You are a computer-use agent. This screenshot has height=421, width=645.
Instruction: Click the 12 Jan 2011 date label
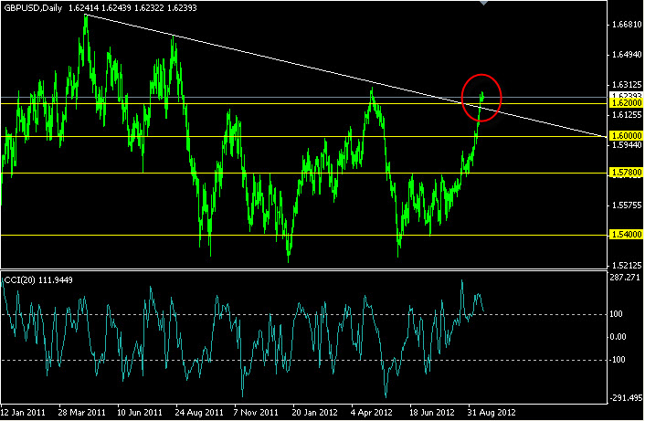tap(23, 413)
